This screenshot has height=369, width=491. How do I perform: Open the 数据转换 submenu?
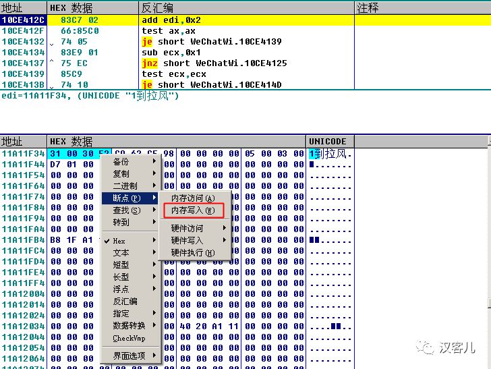pyautogui.click(x=131, y=326)
